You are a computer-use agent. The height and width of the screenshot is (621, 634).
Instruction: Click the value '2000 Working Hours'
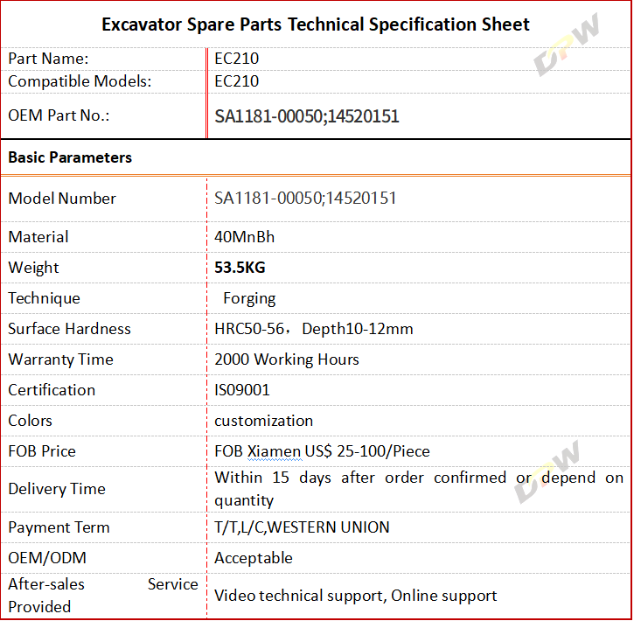tap(287, 359)
